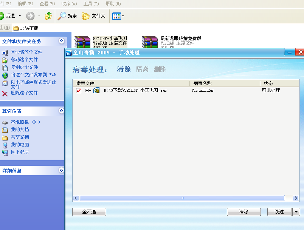Open the 帮助(H) menu
The width and height of the screenshot is (304, 230).
(x=113, y=4)
